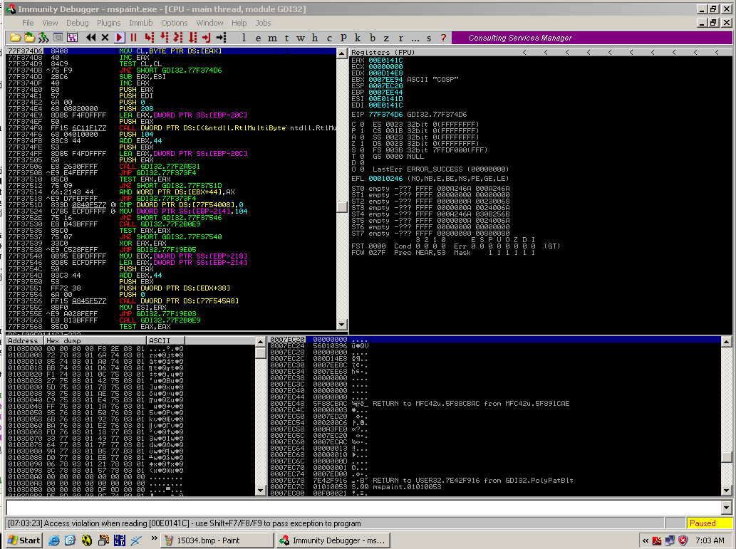Click the Paused status indicator
Viewport: 736px width, 549px height.
[709, 523]
